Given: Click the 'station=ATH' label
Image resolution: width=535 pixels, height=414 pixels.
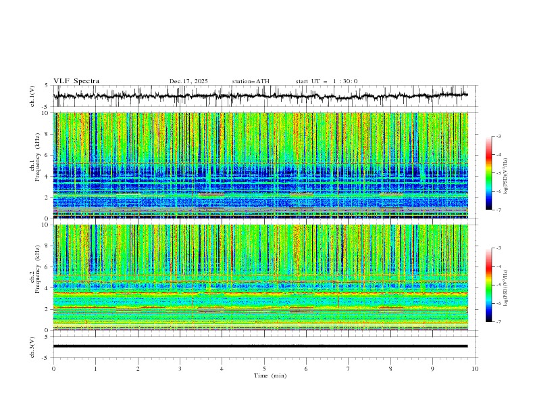Looking at the screenshot, I should click(251, 81).
